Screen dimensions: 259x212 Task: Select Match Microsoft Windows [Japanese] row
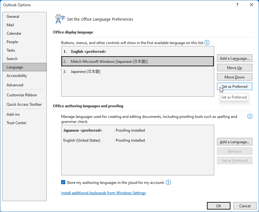pos(138,61)
